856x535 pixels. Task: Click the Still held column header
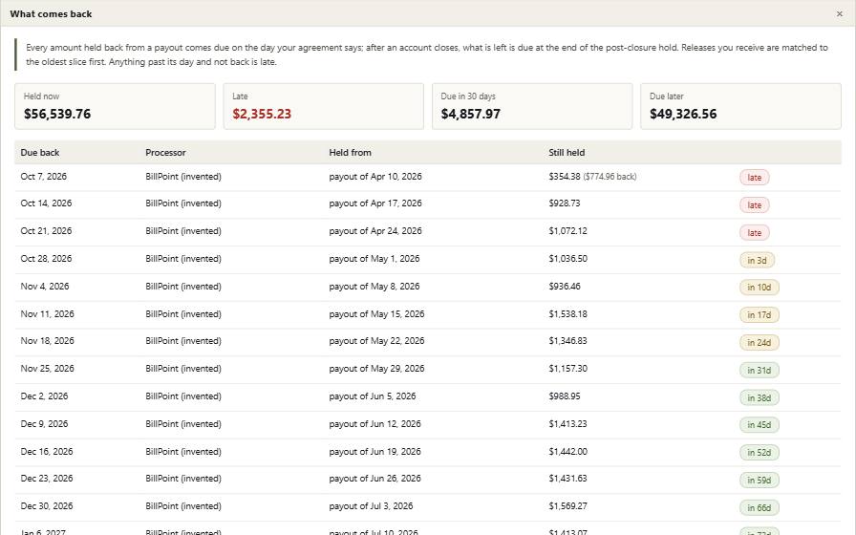(x=567, y=153)
